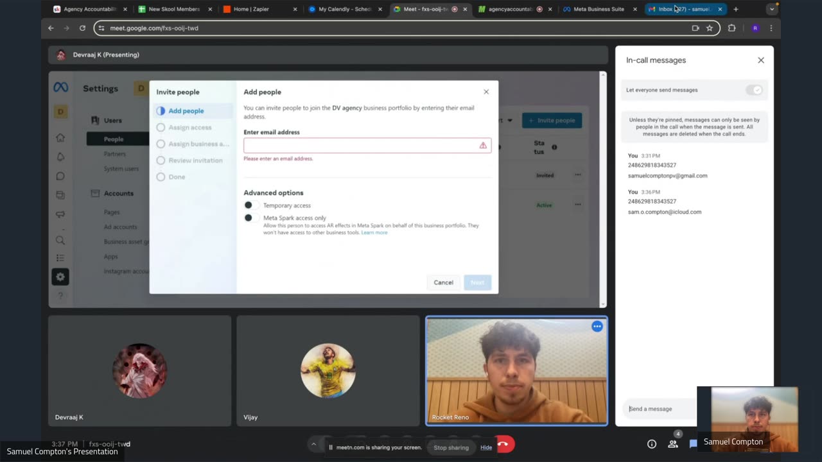Reload the page in Chrome
This screenshot has height=462, width=822.
[x=82, y=28]
